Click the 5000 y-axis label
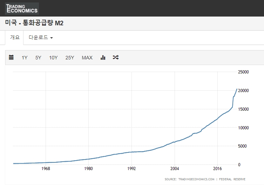 [x=242, y=146]
